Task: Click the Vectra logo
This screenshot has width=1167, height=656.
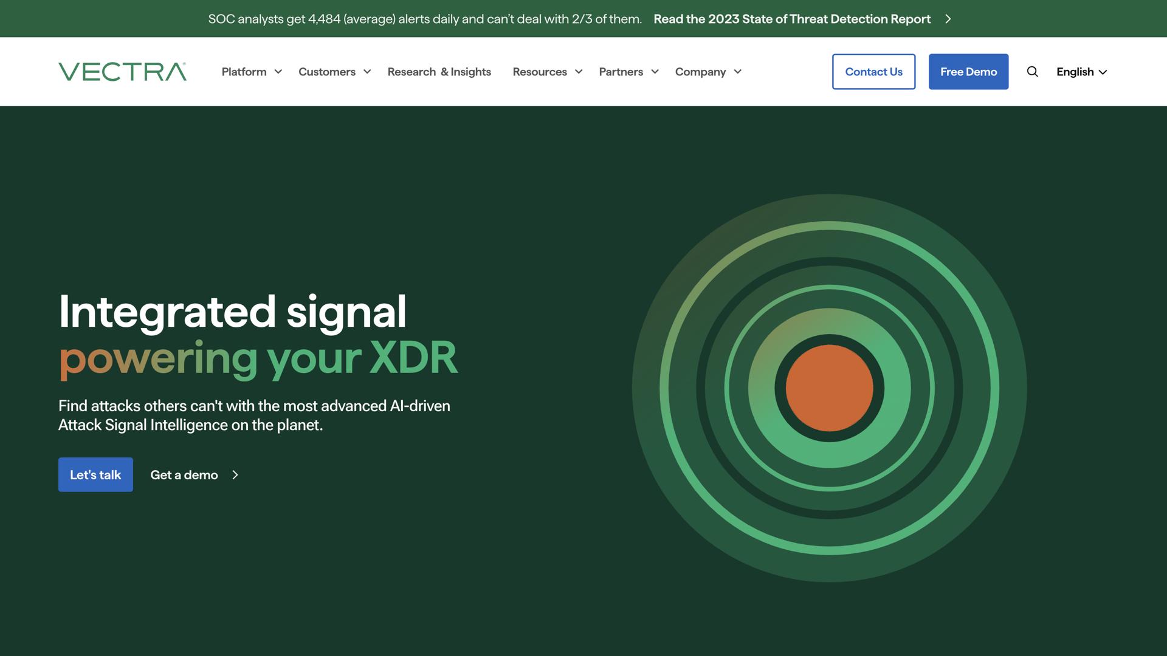Action: click(122, 72)
